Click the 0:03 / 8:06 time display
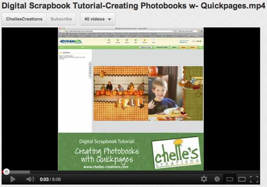267x187 pixels. coord(50,179)
